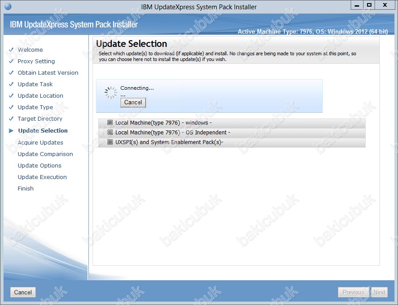Select the Finish step
The image size is (398, 305).
coord(25,189)
